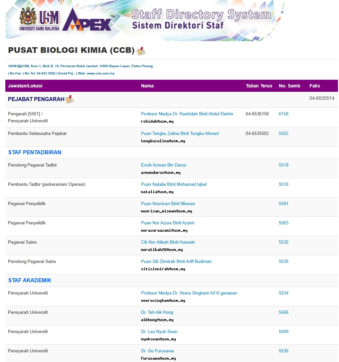The width and height of the screenshot is (339, 362).
Task: Click email noorizan_miswan@usm.my
Action: point(166,211)
